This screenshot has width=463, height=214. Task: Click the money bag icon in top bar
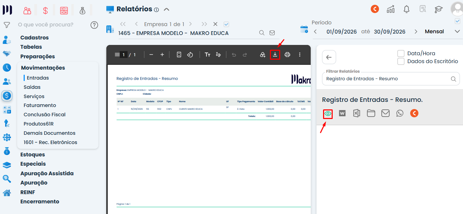click(x=82, y=11)
